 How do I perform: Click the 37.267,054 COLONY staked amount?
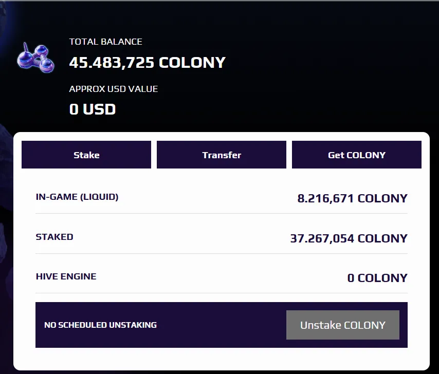point(349,238)
